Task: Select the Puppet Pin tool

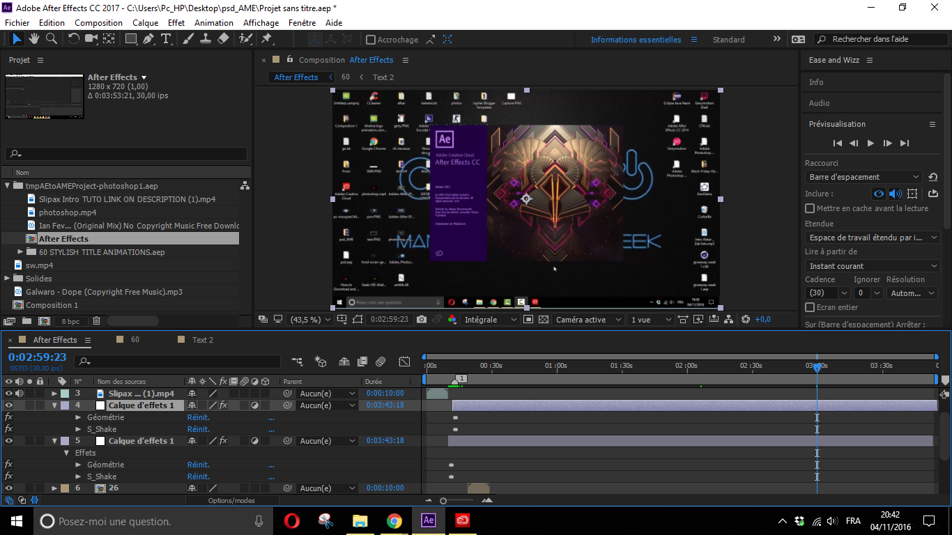Action: coord(266,39)
